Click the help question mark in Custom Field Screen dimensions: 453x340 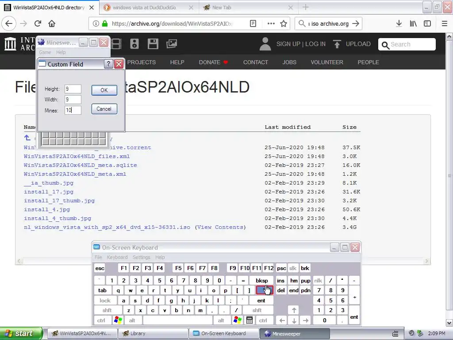coord(108,64)
